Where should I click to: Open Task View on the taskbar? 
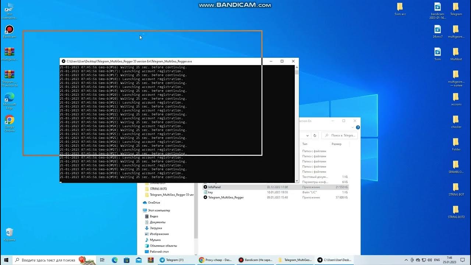click(x=102, y=260)
